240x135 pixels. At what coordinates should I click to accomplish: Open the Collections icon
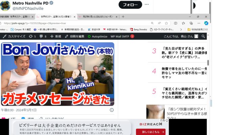tap(191, 23)
